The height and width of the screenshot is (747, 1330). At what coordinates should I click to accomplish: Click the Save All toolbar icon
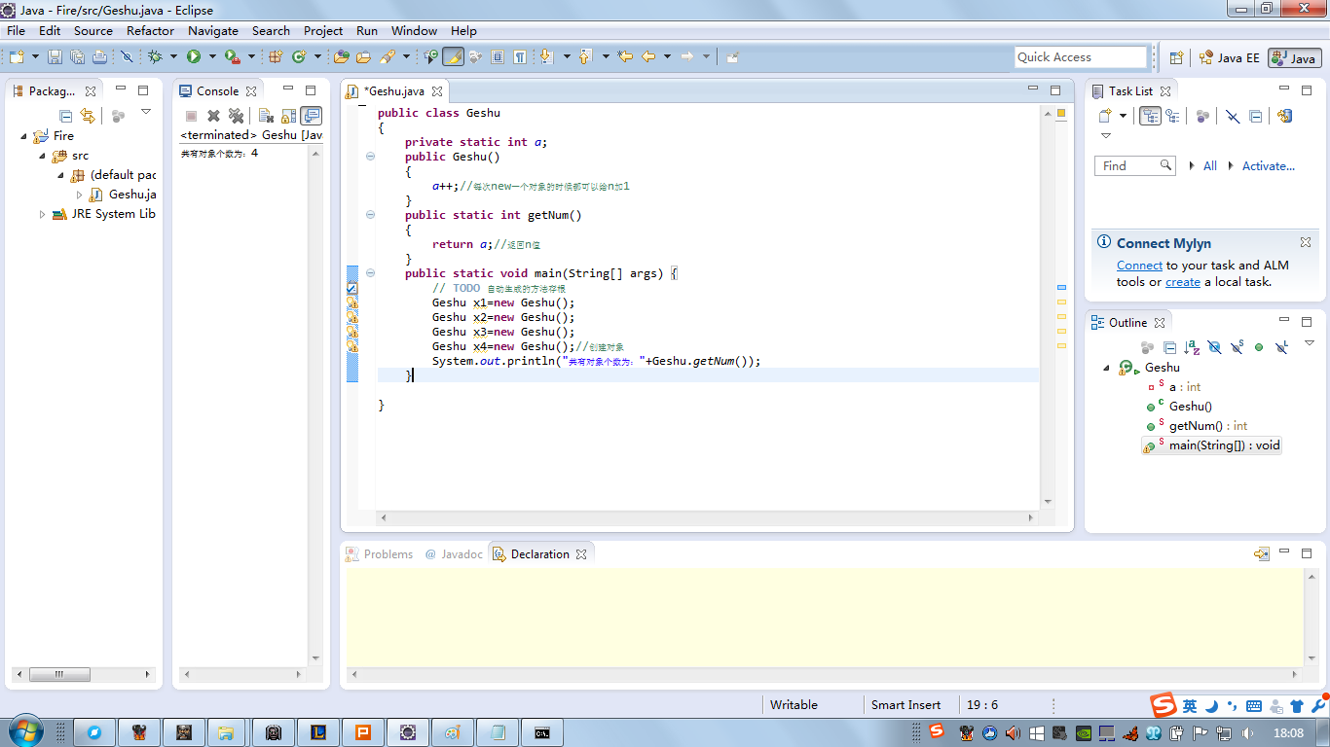77,57
